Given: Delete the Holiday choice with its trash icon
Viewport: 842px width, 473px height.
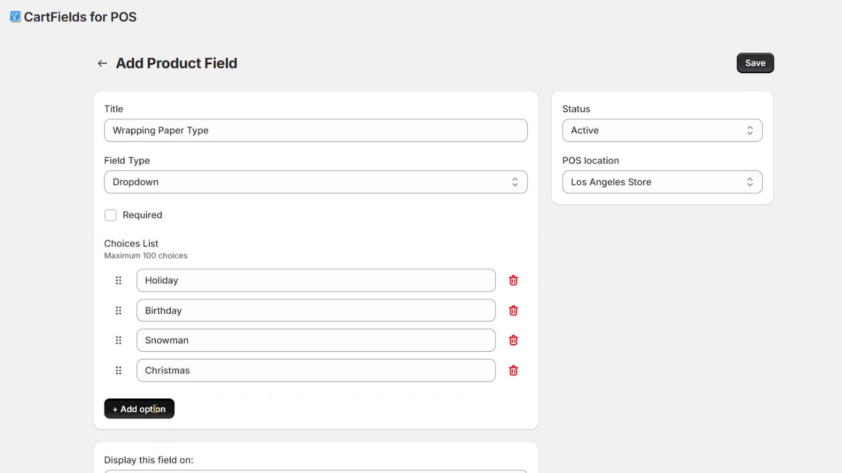Looking at the screenshot, I should (x=513, y=280).
